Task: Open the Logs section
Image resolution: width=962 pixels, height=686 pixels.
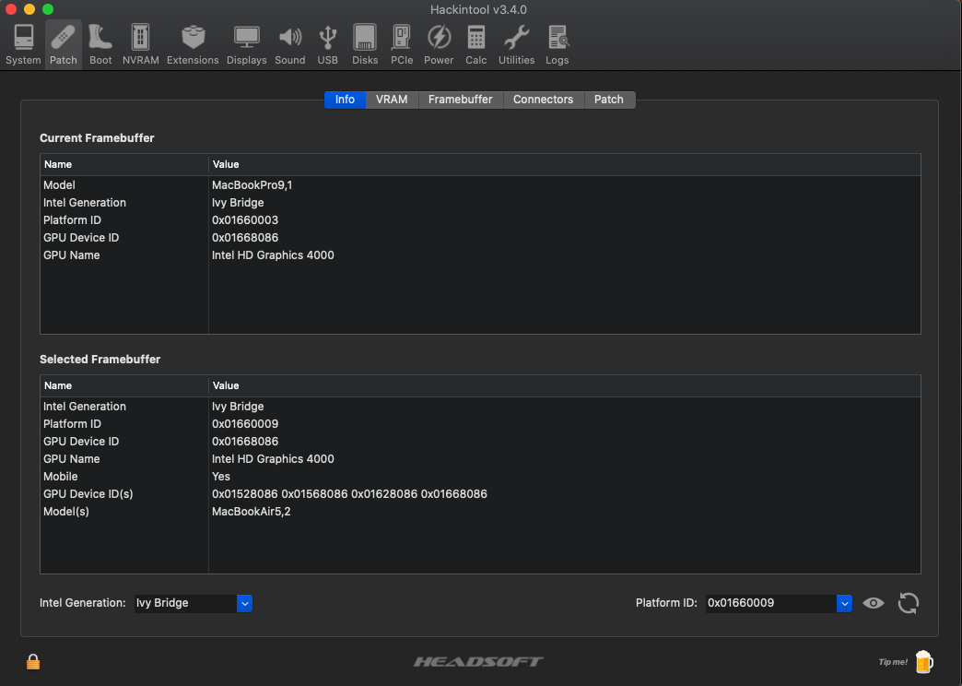Action: [x=557, y=44]
